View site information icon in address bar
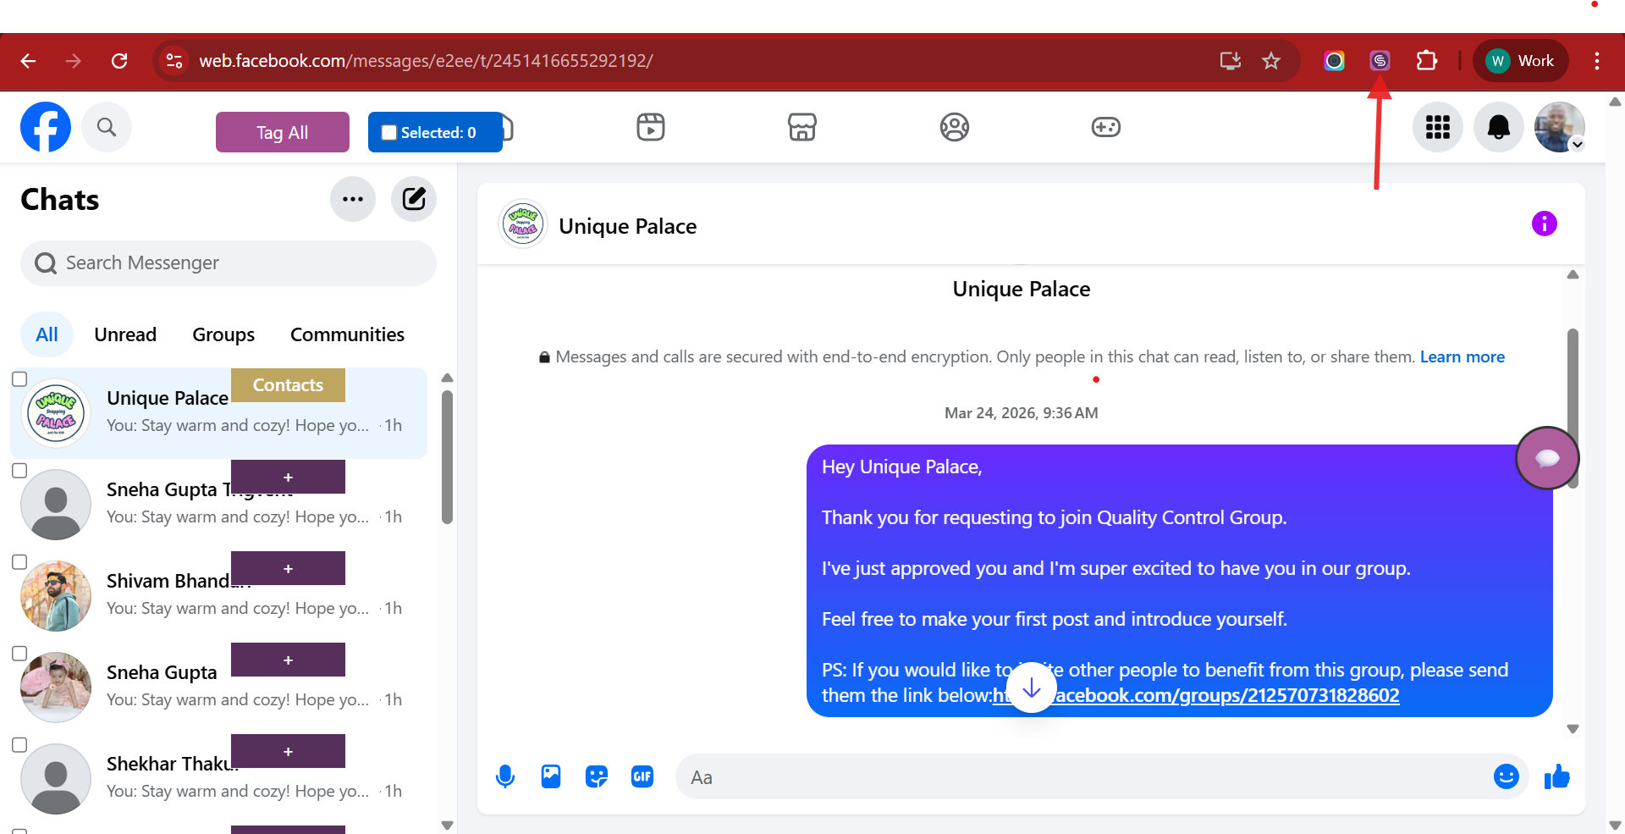 [x=174, y=61]
